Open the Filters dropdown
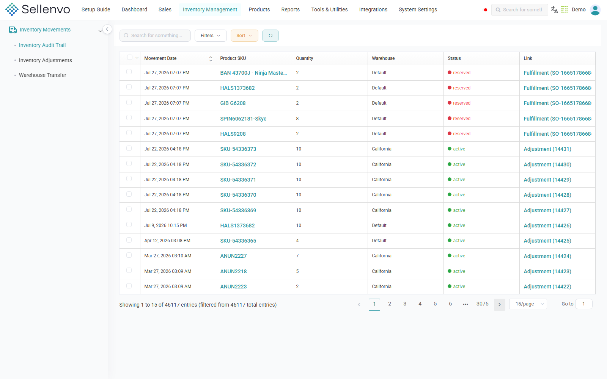 pos(211,36)
